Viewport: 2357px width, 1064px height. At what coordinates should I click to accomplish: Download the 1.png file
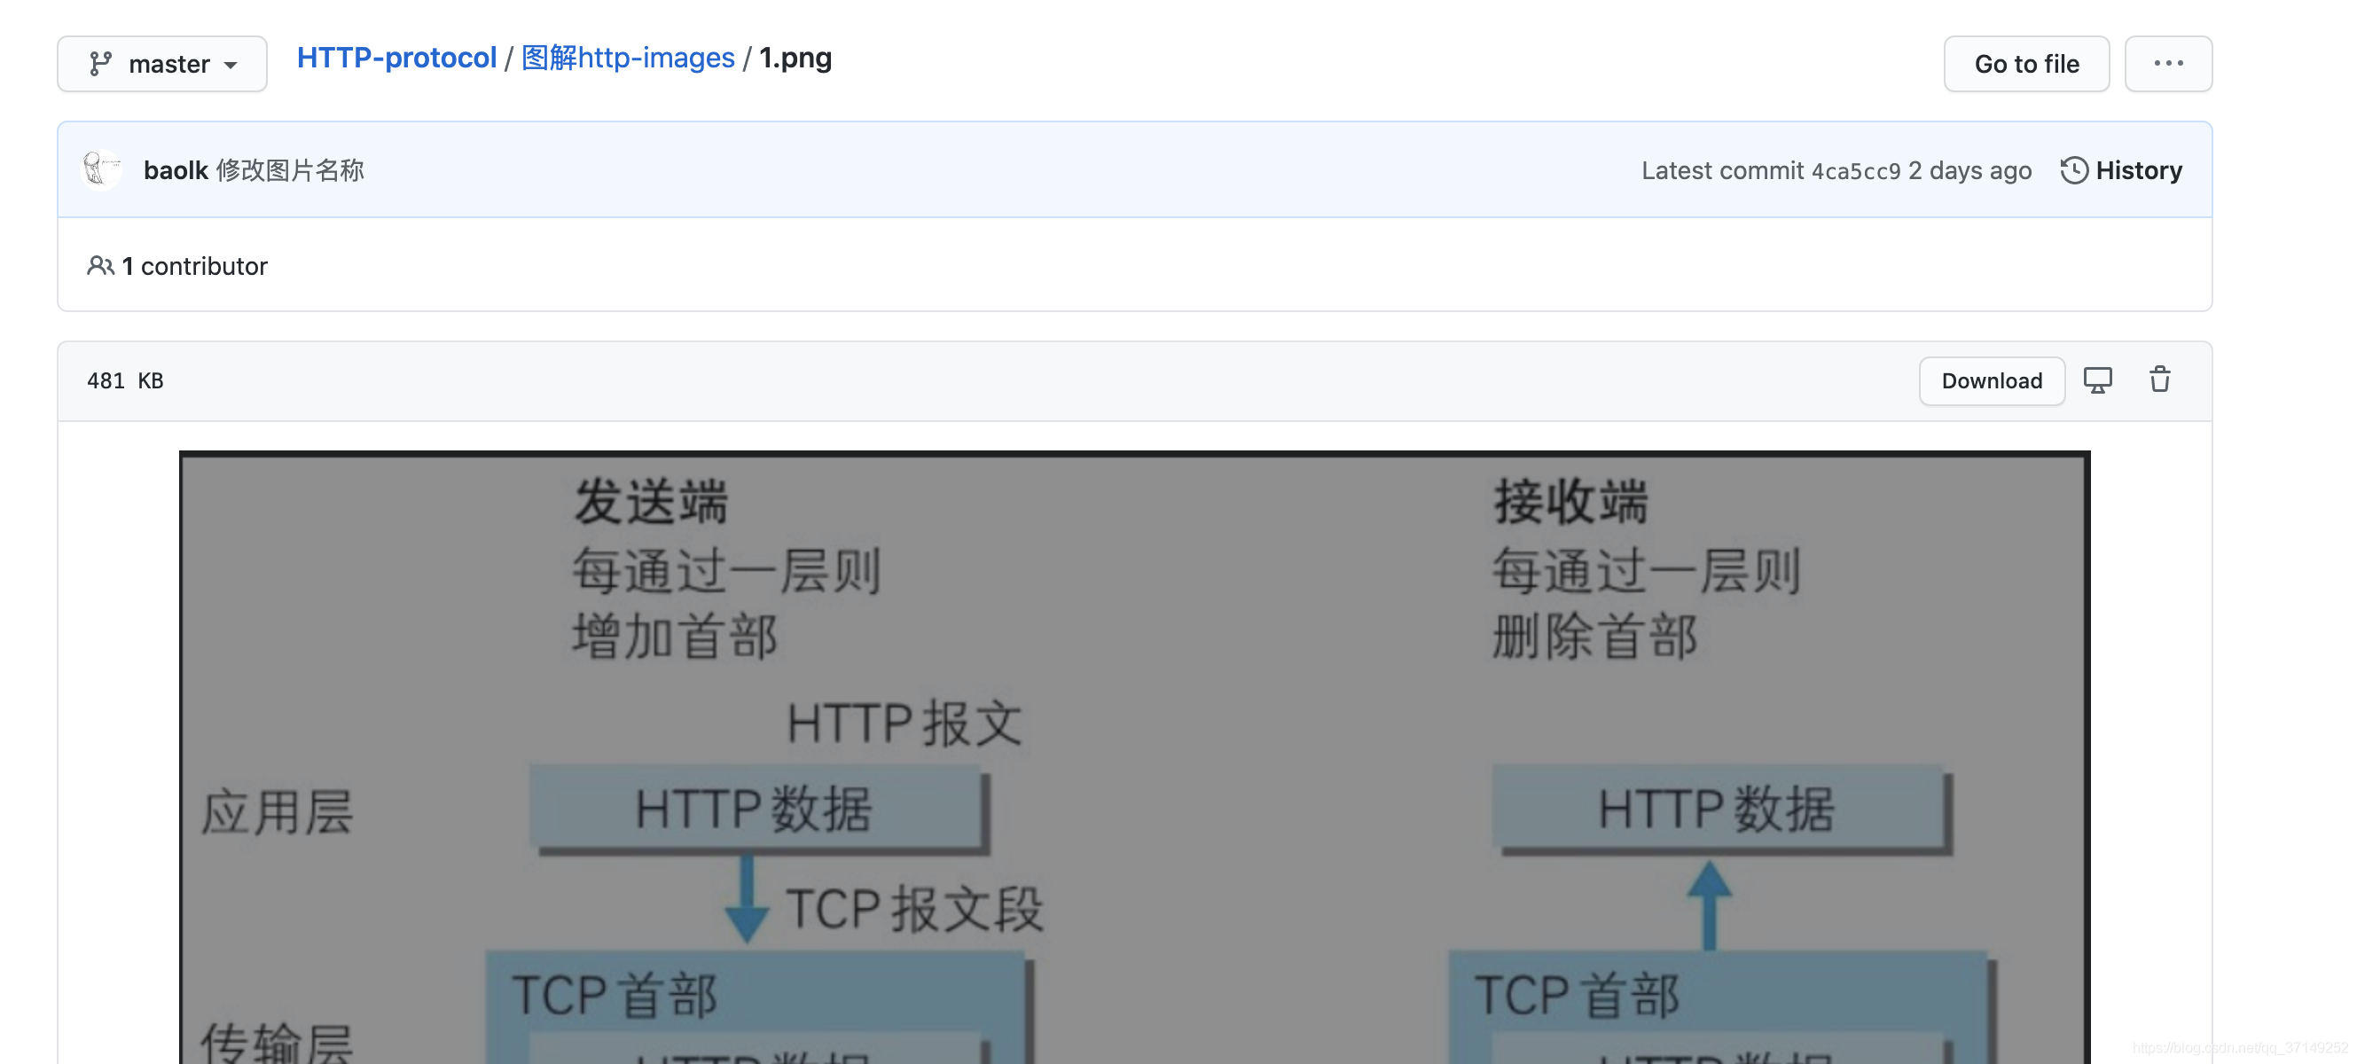(1991, 380)
